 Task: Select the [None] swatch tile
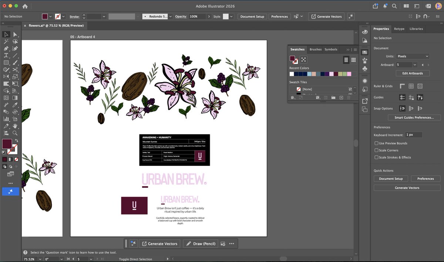tap(320, 89)
